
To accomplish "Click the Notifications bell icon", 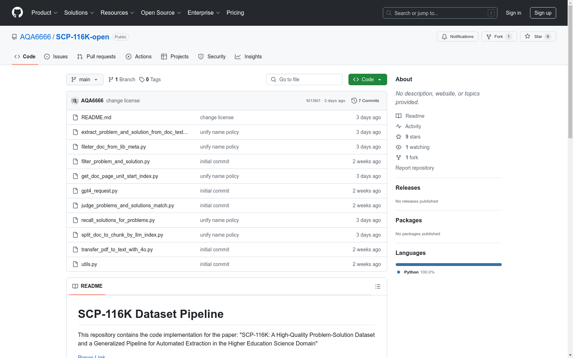I will [x=444, y=37].
